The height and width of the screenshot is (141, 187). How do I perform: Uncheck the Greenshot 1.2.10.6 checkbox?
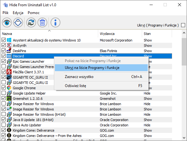point(3,98)
